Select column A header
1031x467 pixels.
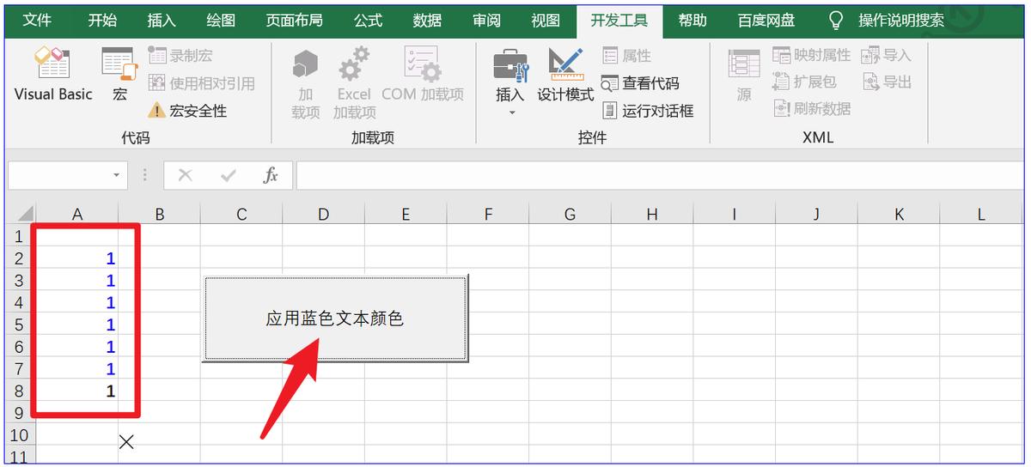pyautogui.click(x=77, y=215)
